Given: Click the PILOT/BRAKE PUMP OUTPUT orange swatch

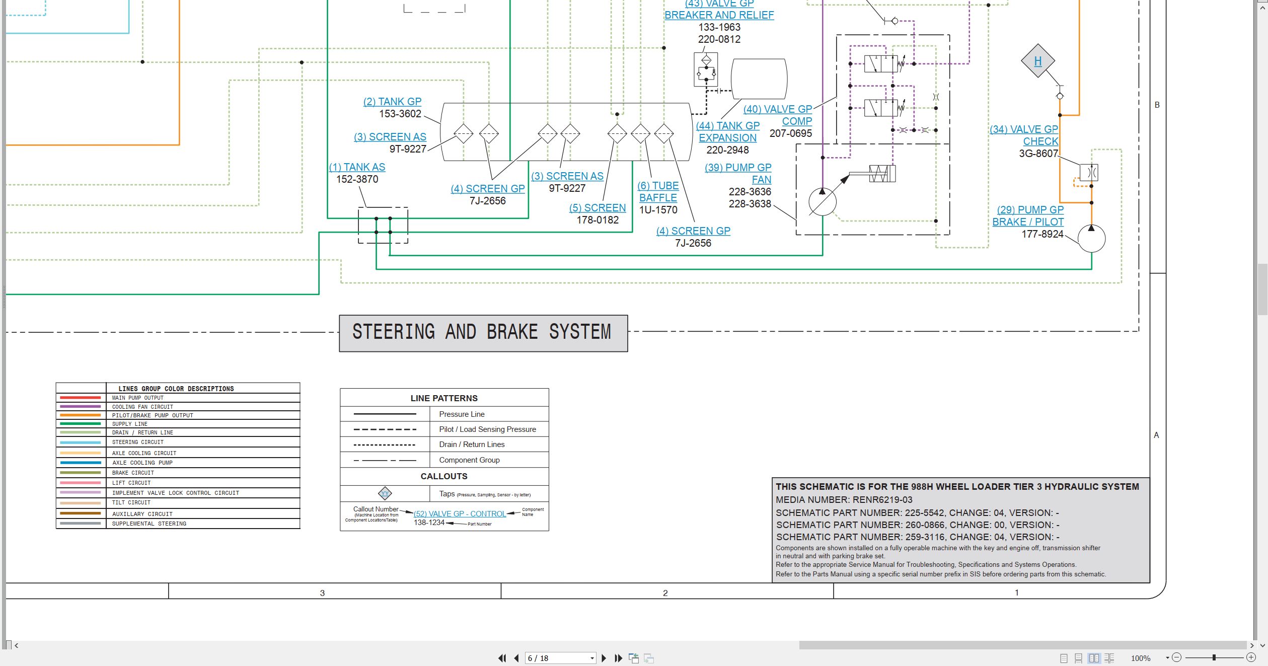Looking at the screenshot, I should pyautogui.click(x=81, y=415).
